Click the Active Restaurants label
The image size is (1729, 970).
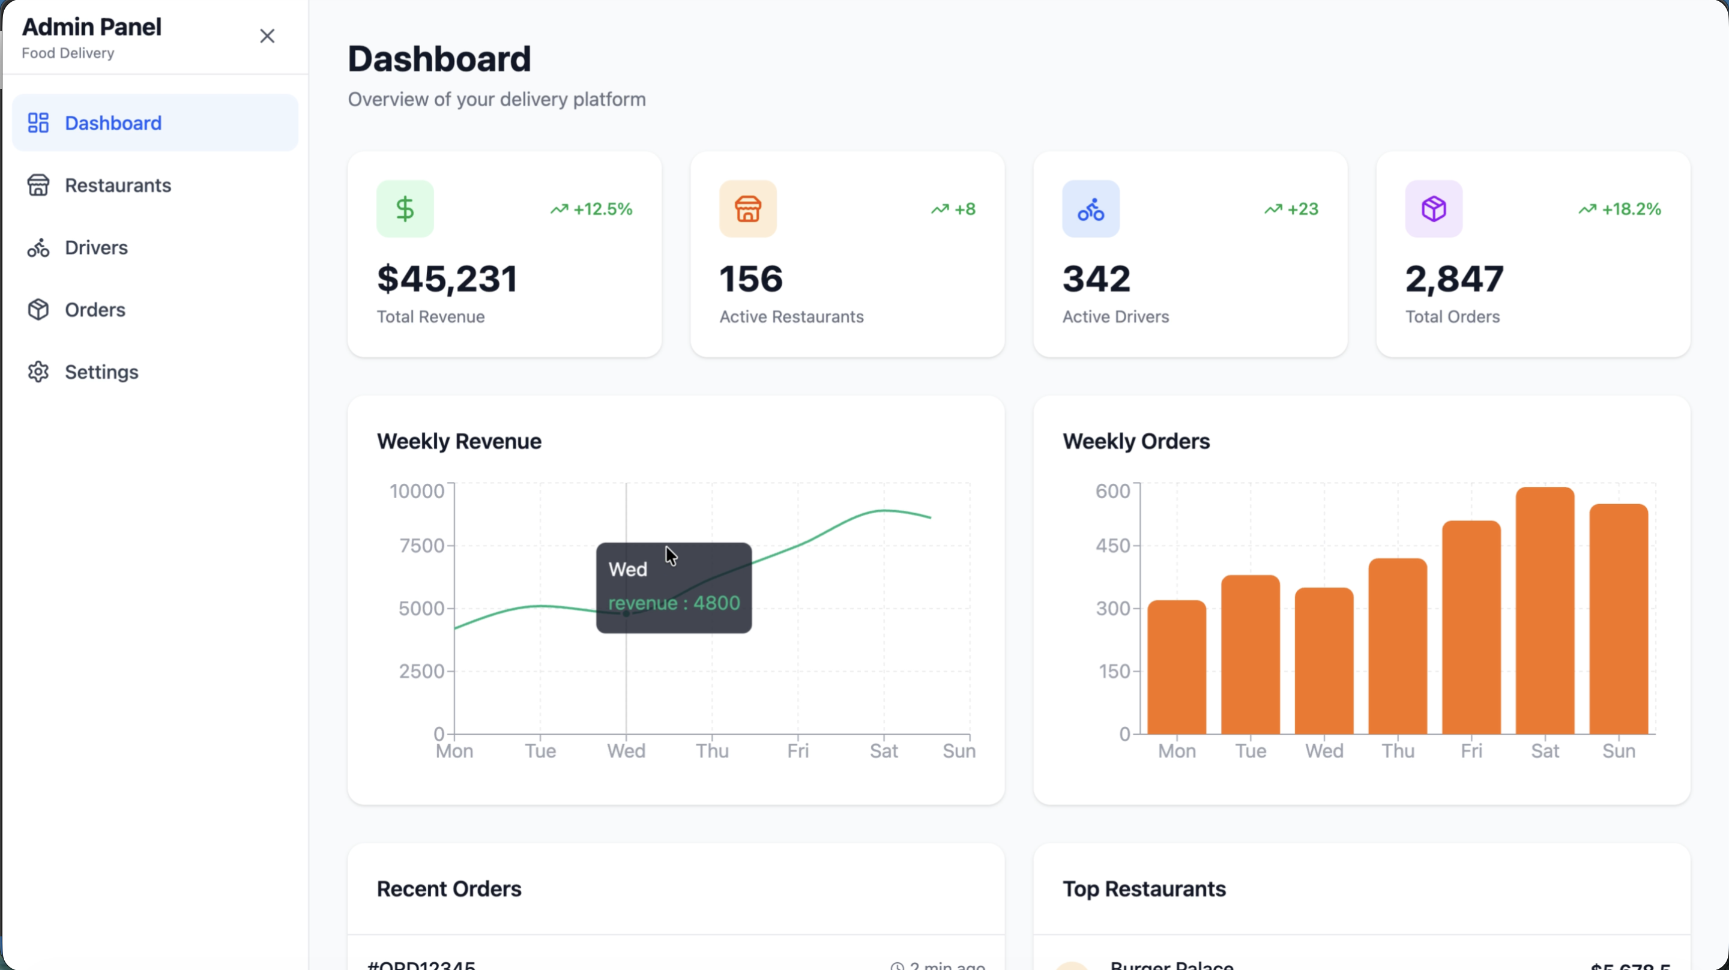pos(791,317)
